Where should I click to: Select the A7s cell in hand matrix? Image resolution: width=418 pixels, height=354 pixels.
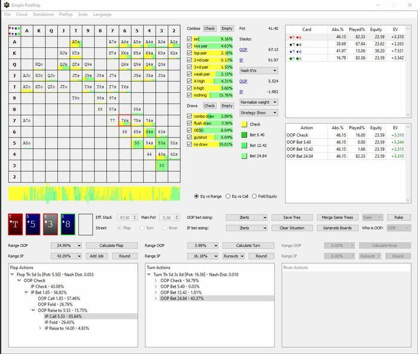pos(112,42)
